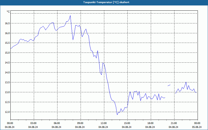This screenshot has height=130, width=208.
Task: Click the 15,0 y-axis value
Action: point(8,53)
